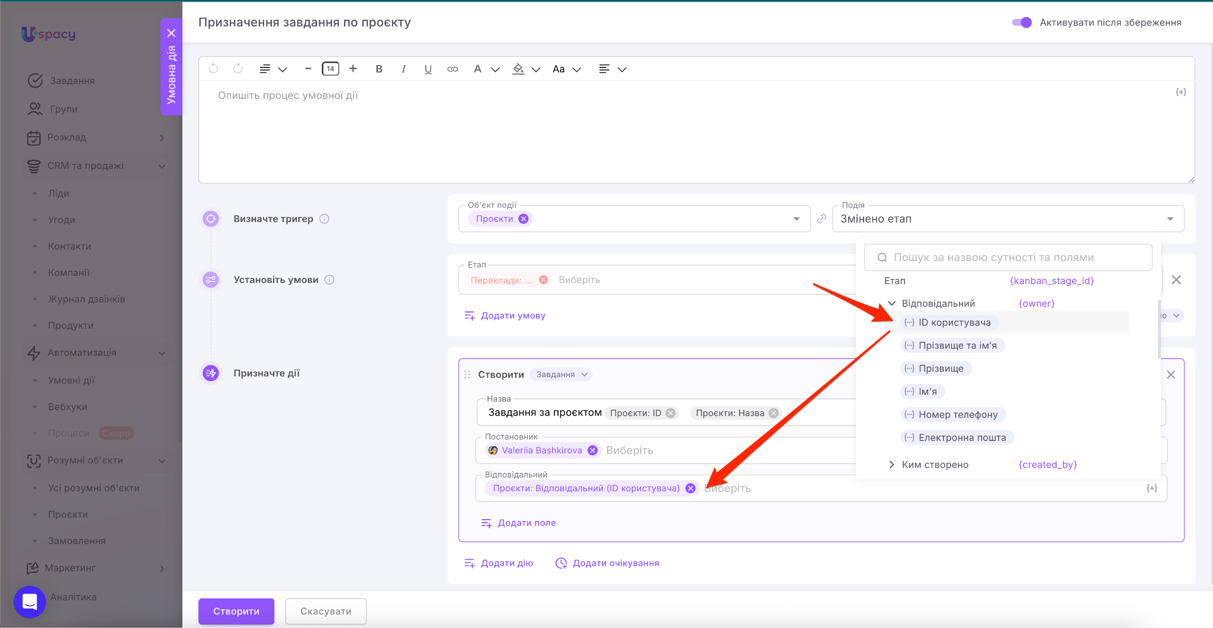This screenshot has width=1213, height=628.
Task: Insert a link using the toolbar link icon
Action: [453, 69]
